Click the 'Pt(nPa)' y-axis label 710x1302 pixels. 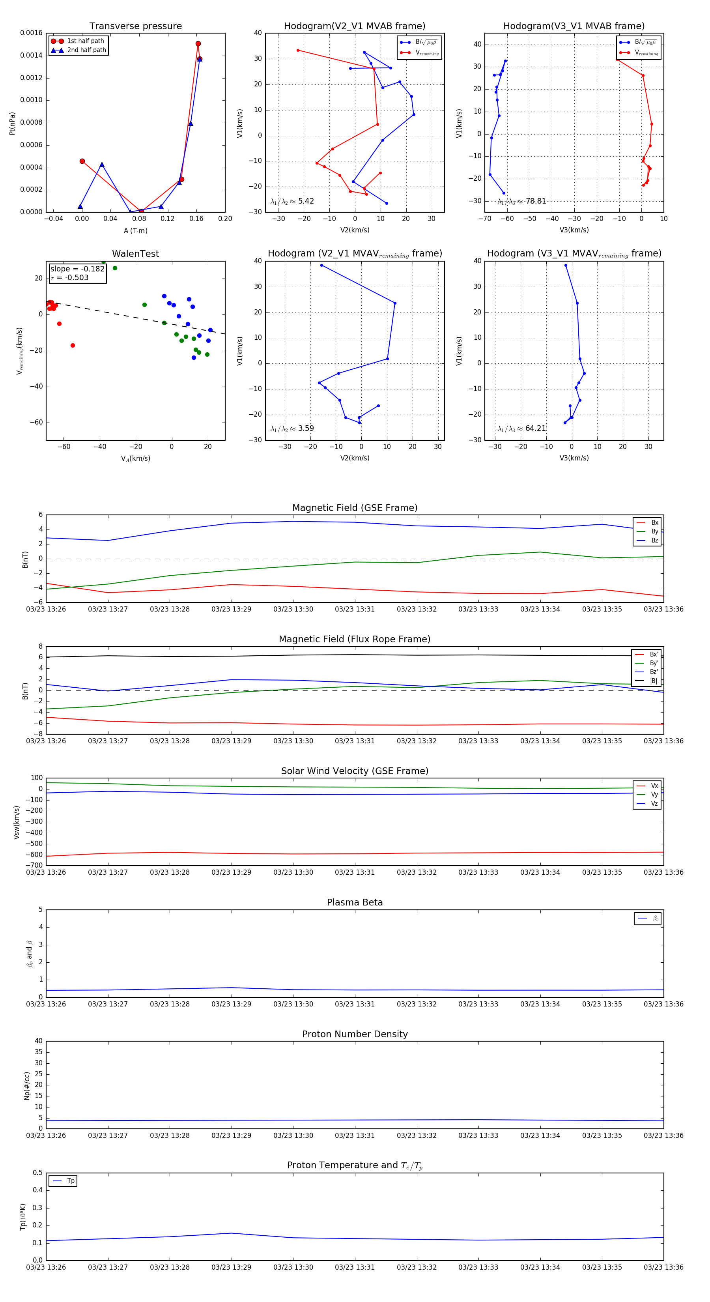pyautogui.click(x=12, y=123)
